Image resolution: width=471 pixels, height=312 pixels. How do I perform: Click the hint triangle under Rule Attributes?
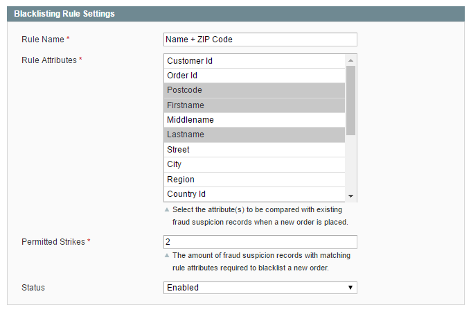[167, 210]
